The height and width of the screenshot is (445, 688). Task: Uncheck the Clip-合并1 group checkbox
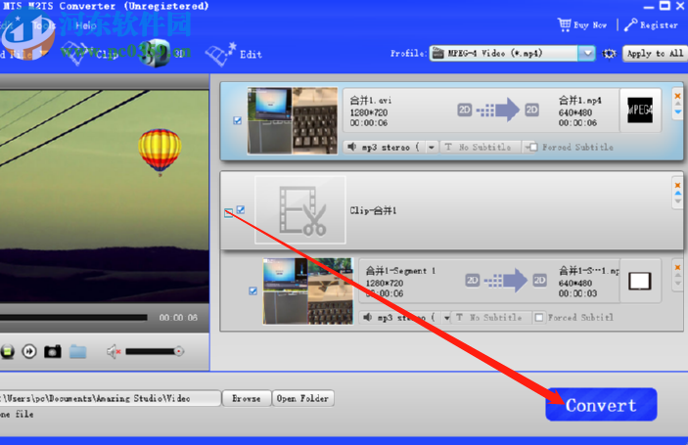[x=241, y=209]
